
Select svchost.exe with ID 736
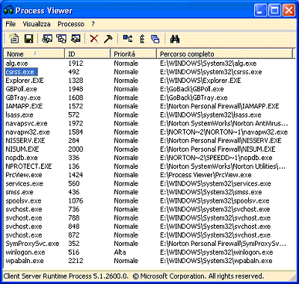[x=24, y=209]
